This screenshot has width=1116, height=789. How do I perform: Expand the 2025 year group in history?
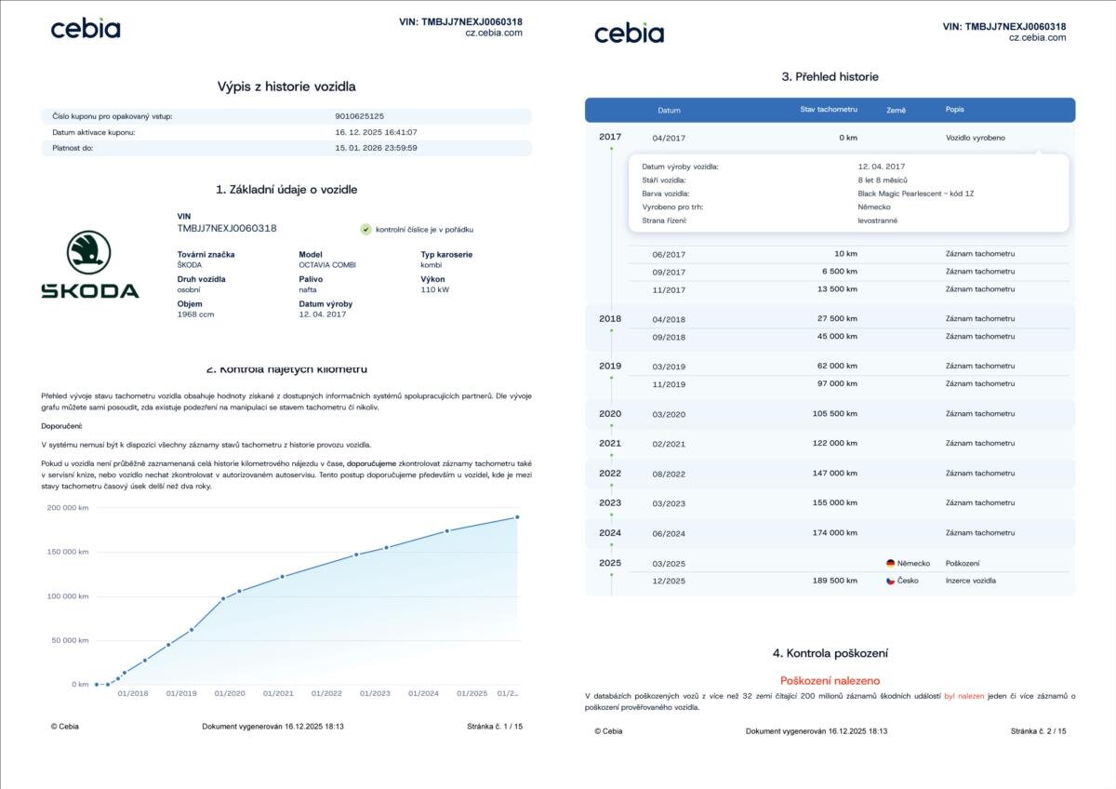click(x=610, y=563)
